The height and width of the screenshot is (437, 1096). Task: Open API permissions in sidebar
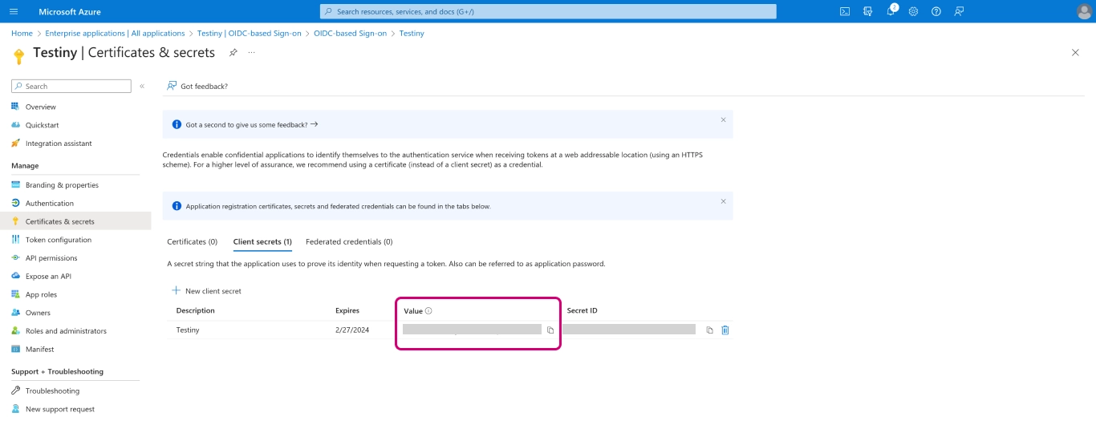51,258
